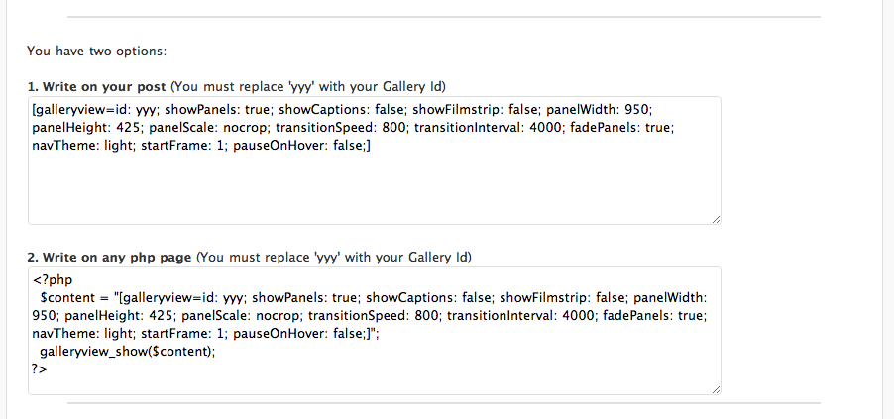Click the resize handle of the post shortcode box

(717, 220)
